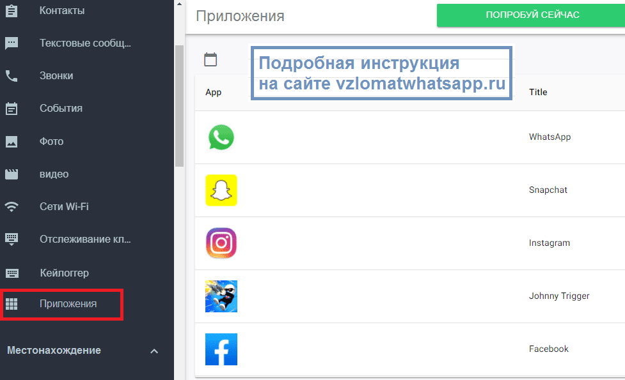Click the Snapchat title text

(548, 190)
